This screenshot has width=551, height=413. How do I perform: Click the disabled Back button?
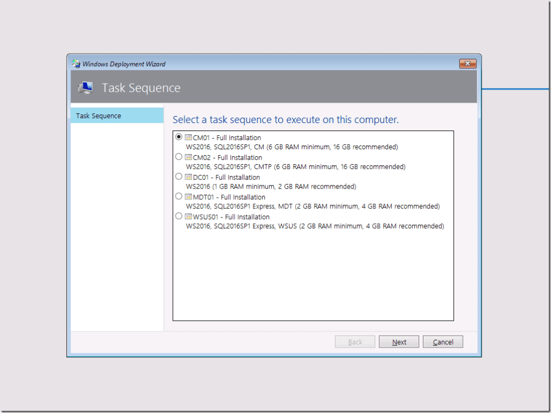tap(355, 342)
